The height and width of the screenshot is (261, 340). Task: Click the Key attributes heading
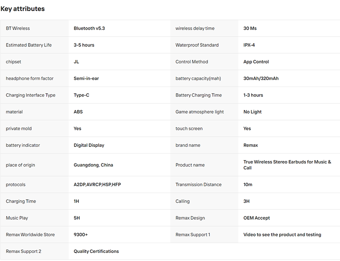23,9
